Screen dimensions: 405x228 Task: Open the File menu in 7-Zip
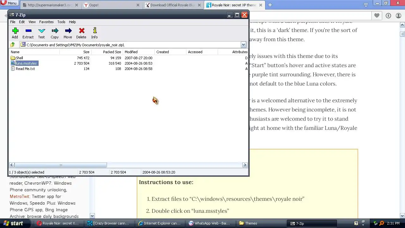pyautogui.click(x=13, y=22)
